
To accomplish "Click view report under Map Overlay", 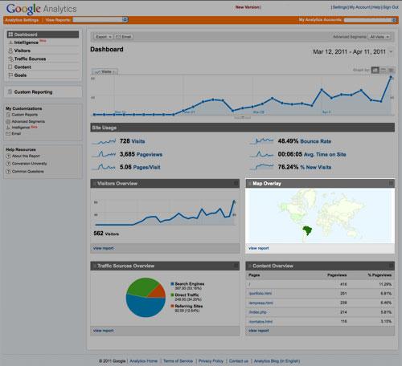I will coord(259,248).
